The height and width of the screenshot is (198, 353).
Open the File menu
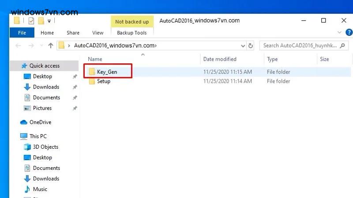pos(22,33)
